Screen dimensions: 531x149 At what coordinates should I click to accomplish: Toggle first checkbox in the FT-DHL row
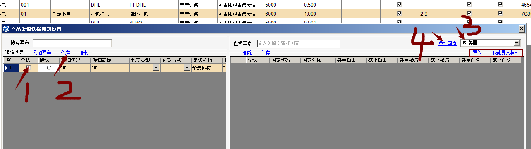point(400,4)
